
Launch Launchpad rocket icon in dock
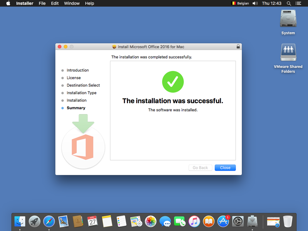click(x=34, y=221)
